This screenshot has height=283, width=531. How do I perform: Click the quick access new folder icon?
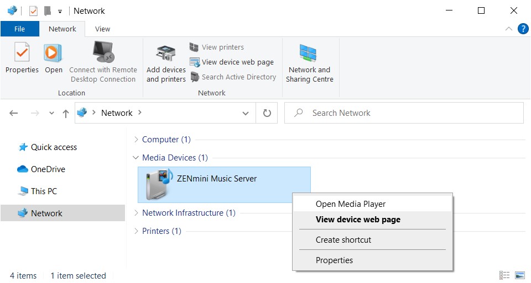(48, 11)
